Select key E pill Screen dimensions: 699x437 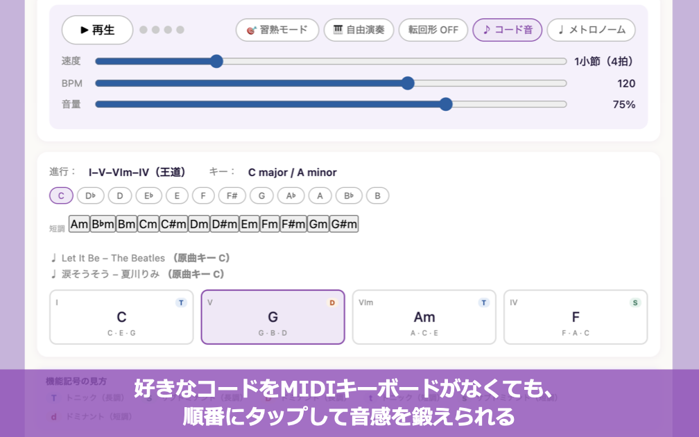tap(177, 196)
